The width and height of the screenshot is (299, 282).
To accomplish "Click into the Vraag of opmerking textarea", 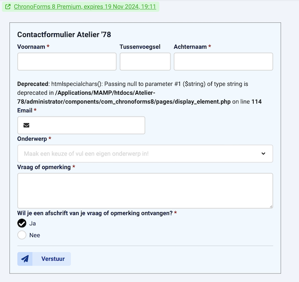I will 145,190.
